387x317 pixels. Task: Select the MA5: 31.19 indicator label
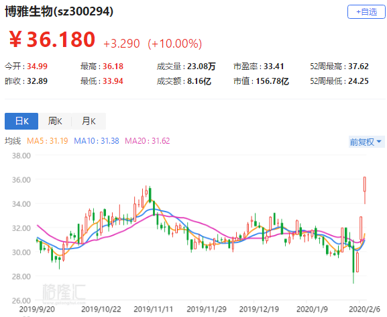click(48, 141)
